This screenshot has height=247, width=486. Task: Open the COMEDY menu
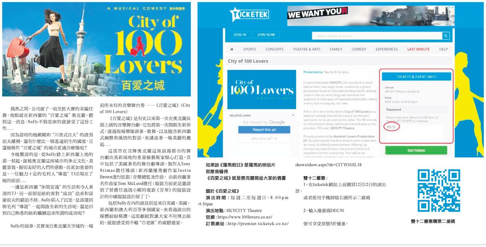tap(359, 49)
